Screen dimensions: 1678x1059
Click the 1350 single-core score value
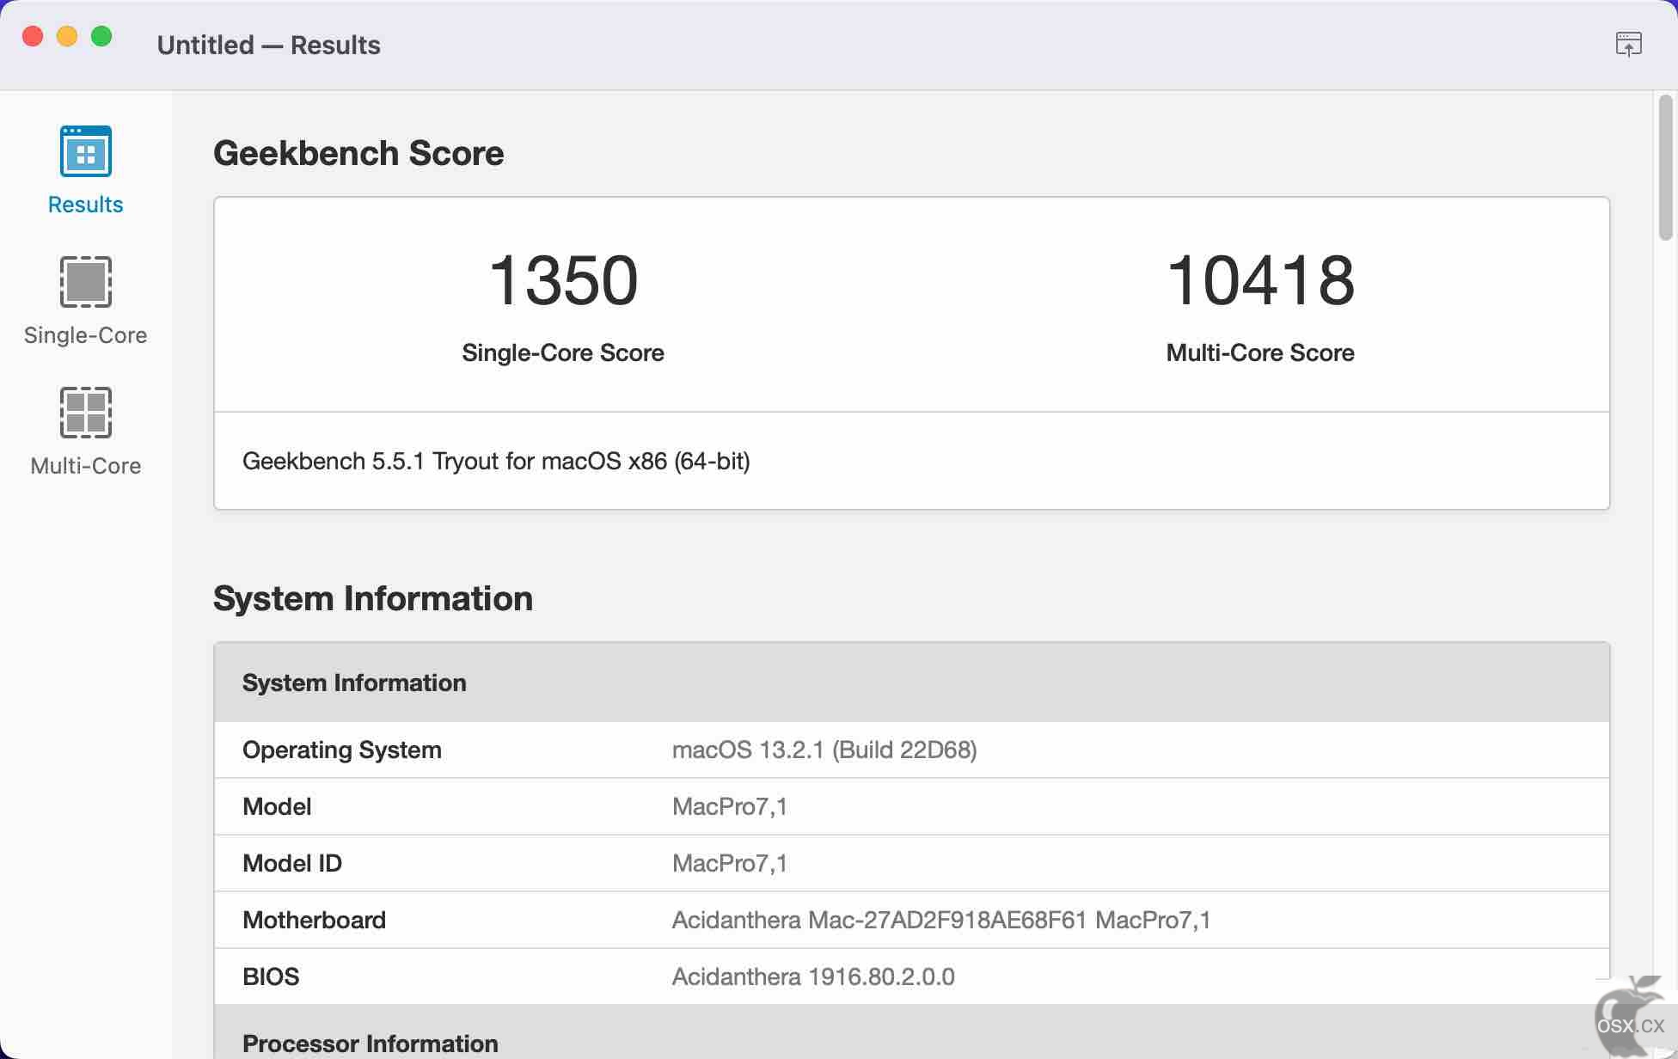563,280
